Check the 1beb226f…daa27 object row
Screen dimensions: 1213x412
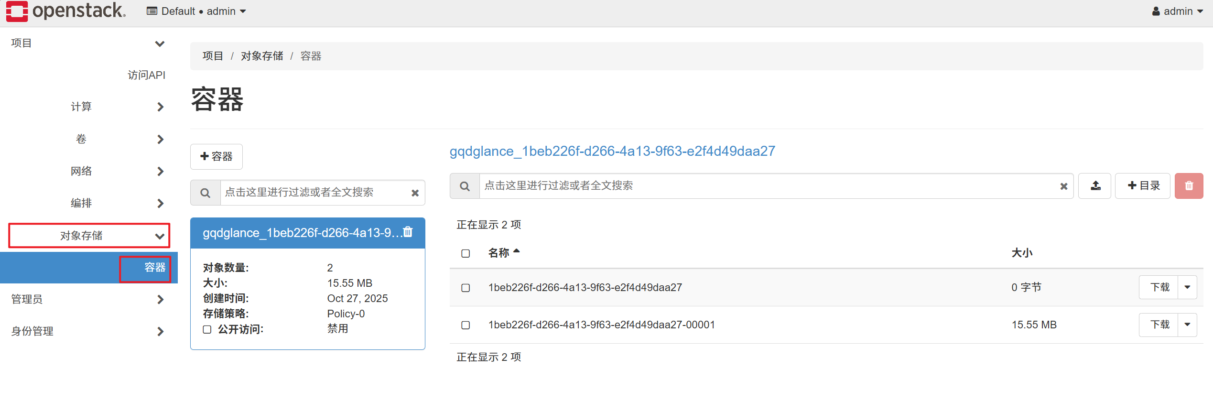pyautogui.click(x=466, y=288)
